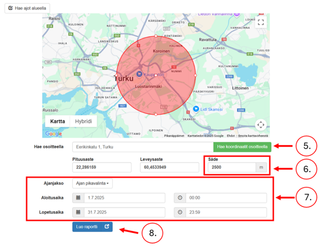
Task: Click the fullscreen map icon
Action: coord(261,22)
